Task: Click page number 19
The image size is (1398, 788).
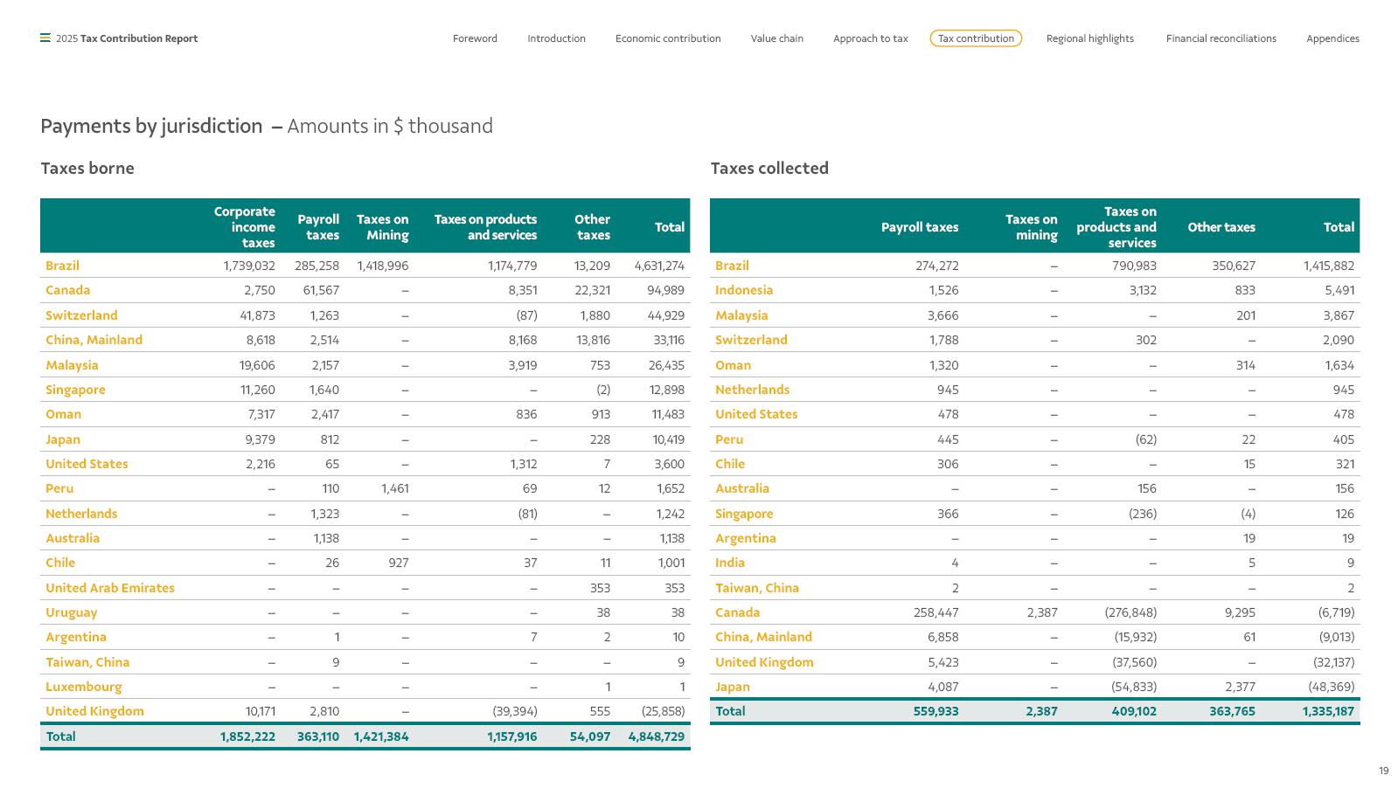Action: click(1383, 771)
